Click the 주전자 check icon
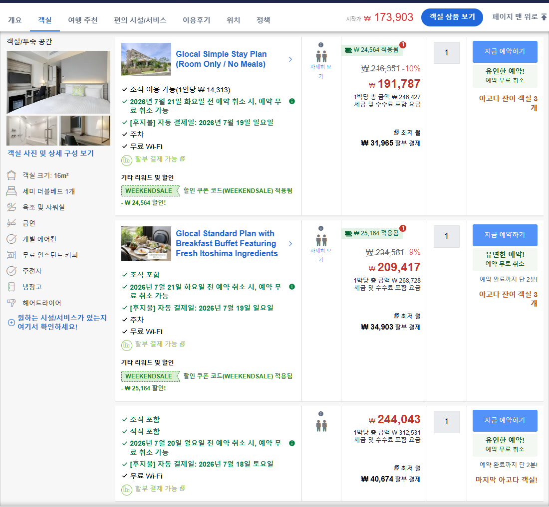Screen dimensions: 549x507 [x=11, y=271]
